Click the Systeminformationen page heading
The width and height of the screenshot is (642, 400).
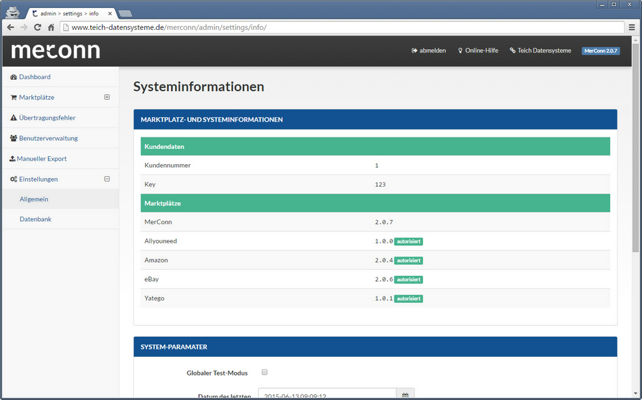198,86
